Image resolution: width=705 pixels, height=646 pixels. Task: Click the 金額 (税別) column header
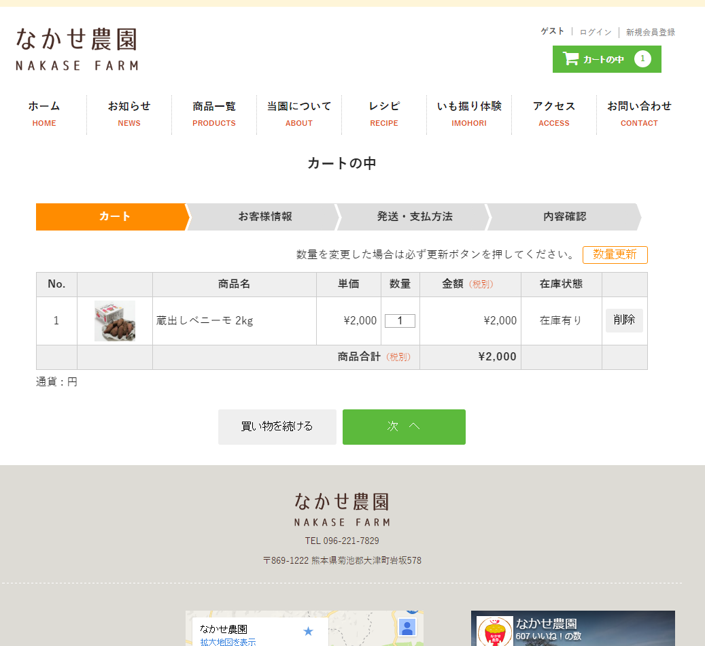[x=470, y=284]
